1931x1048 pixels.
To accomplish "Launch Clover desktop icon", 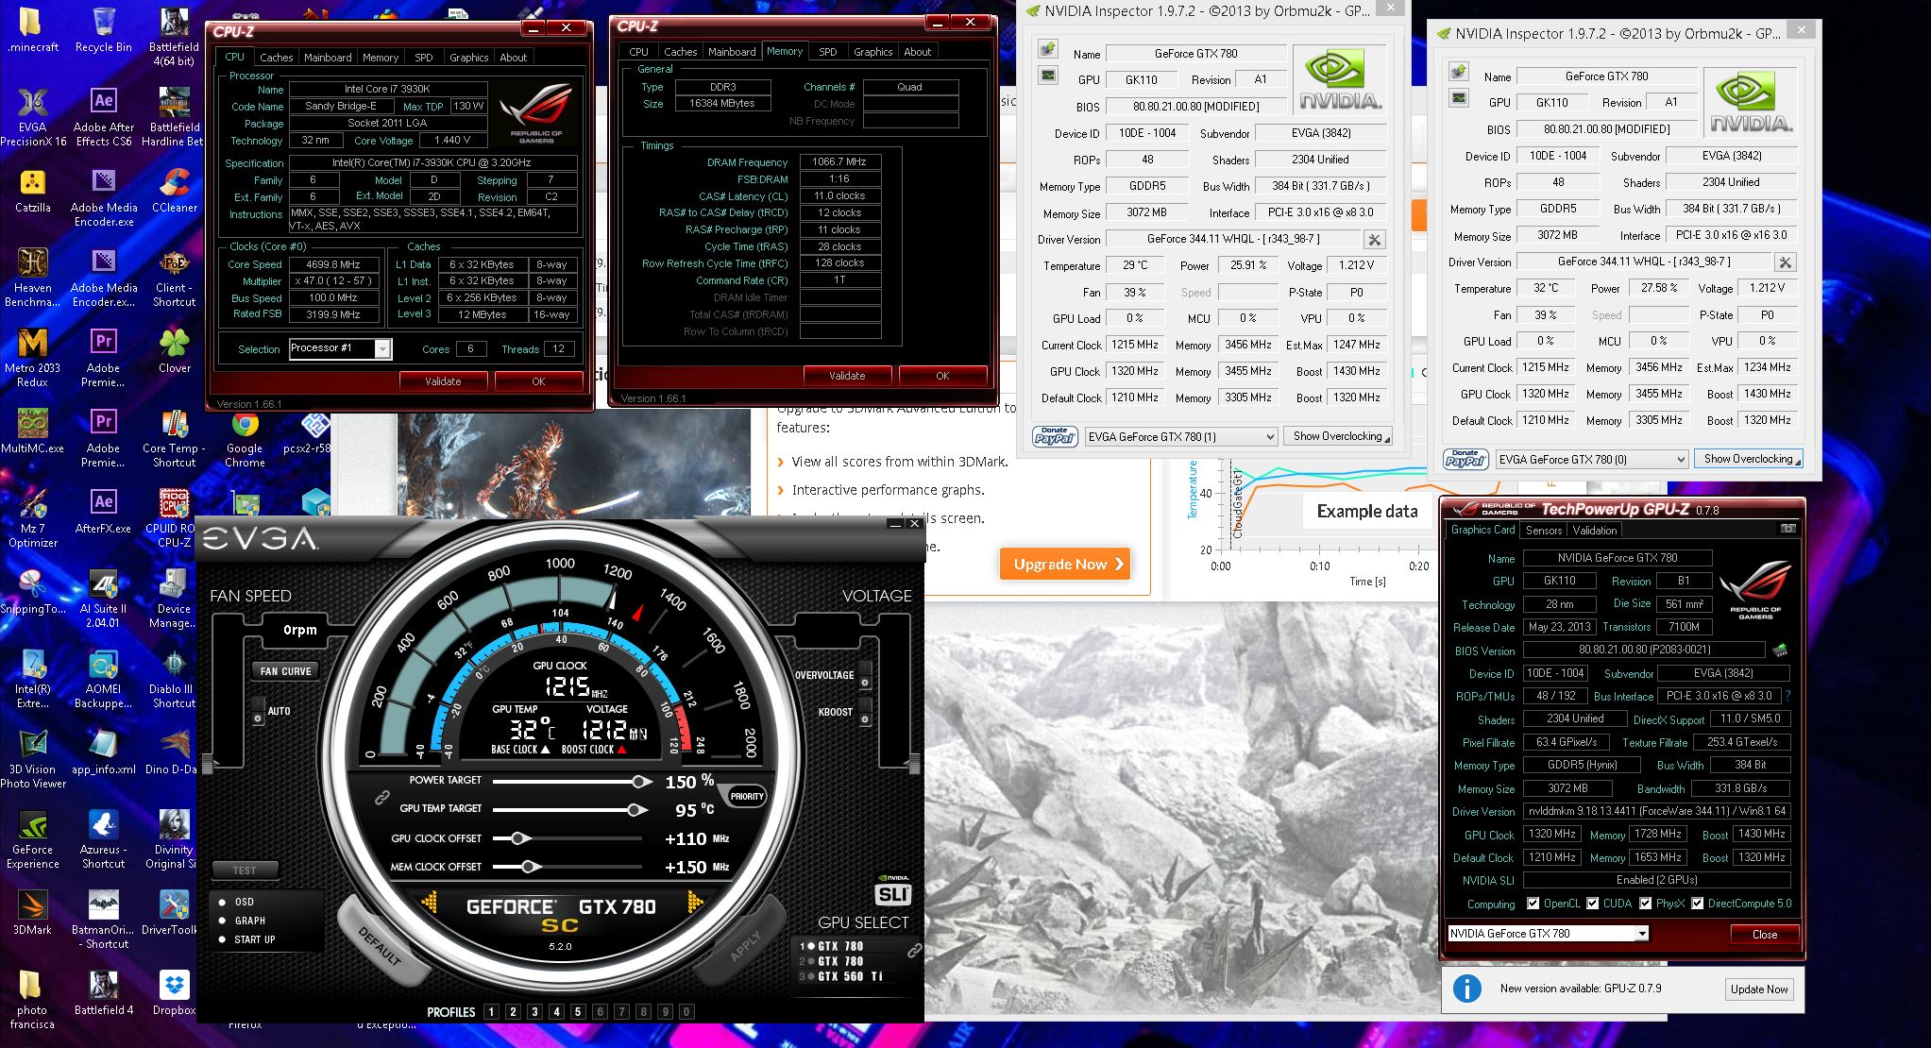I will 174,350.
